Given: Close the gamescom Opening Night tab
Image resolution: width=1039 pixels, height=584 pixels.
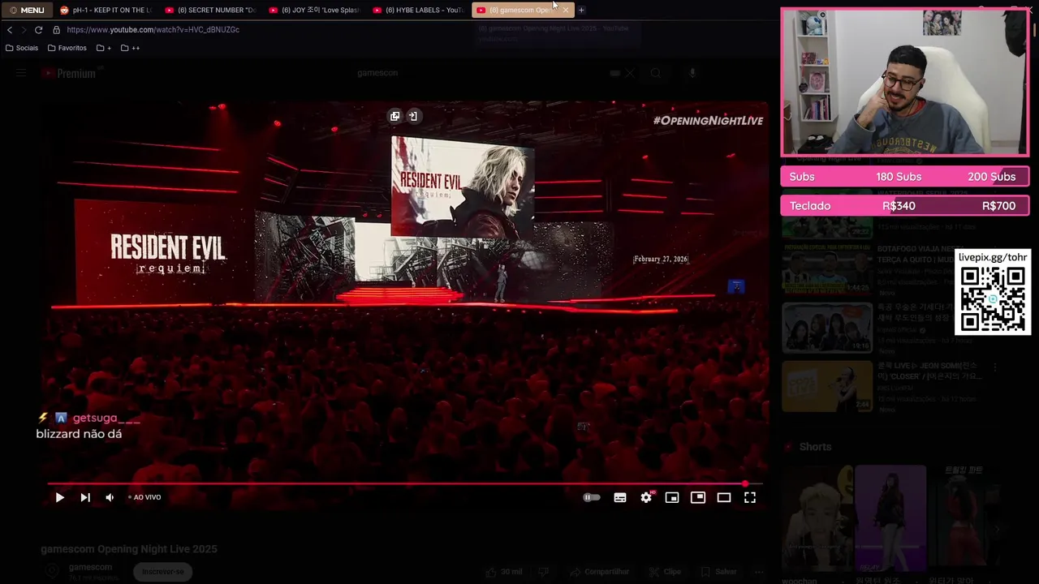Looking at the screenshot, I should pyautogui.click(x=566, y=10).
